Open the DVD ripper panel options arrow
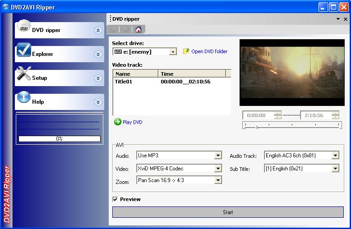The width and height of the screenshot is (351, 229). (338, 19)
